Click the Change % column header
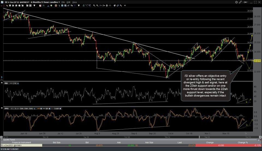This screenshot has height=151, width=262. 243,142
